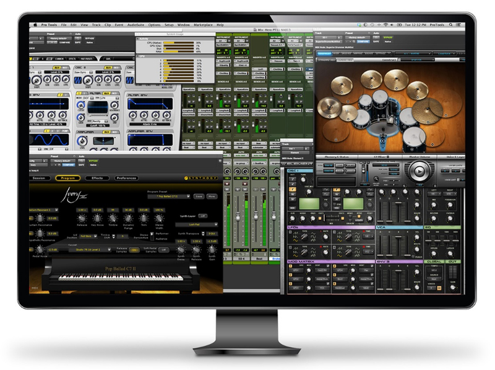Click the Ivory preset More button
The image size is (495, 370).
pos(212,196)
